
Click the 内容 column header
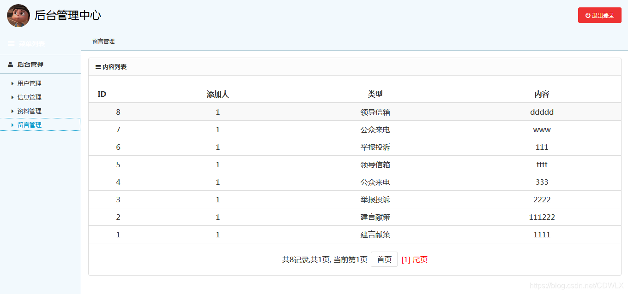click(542, 94)
